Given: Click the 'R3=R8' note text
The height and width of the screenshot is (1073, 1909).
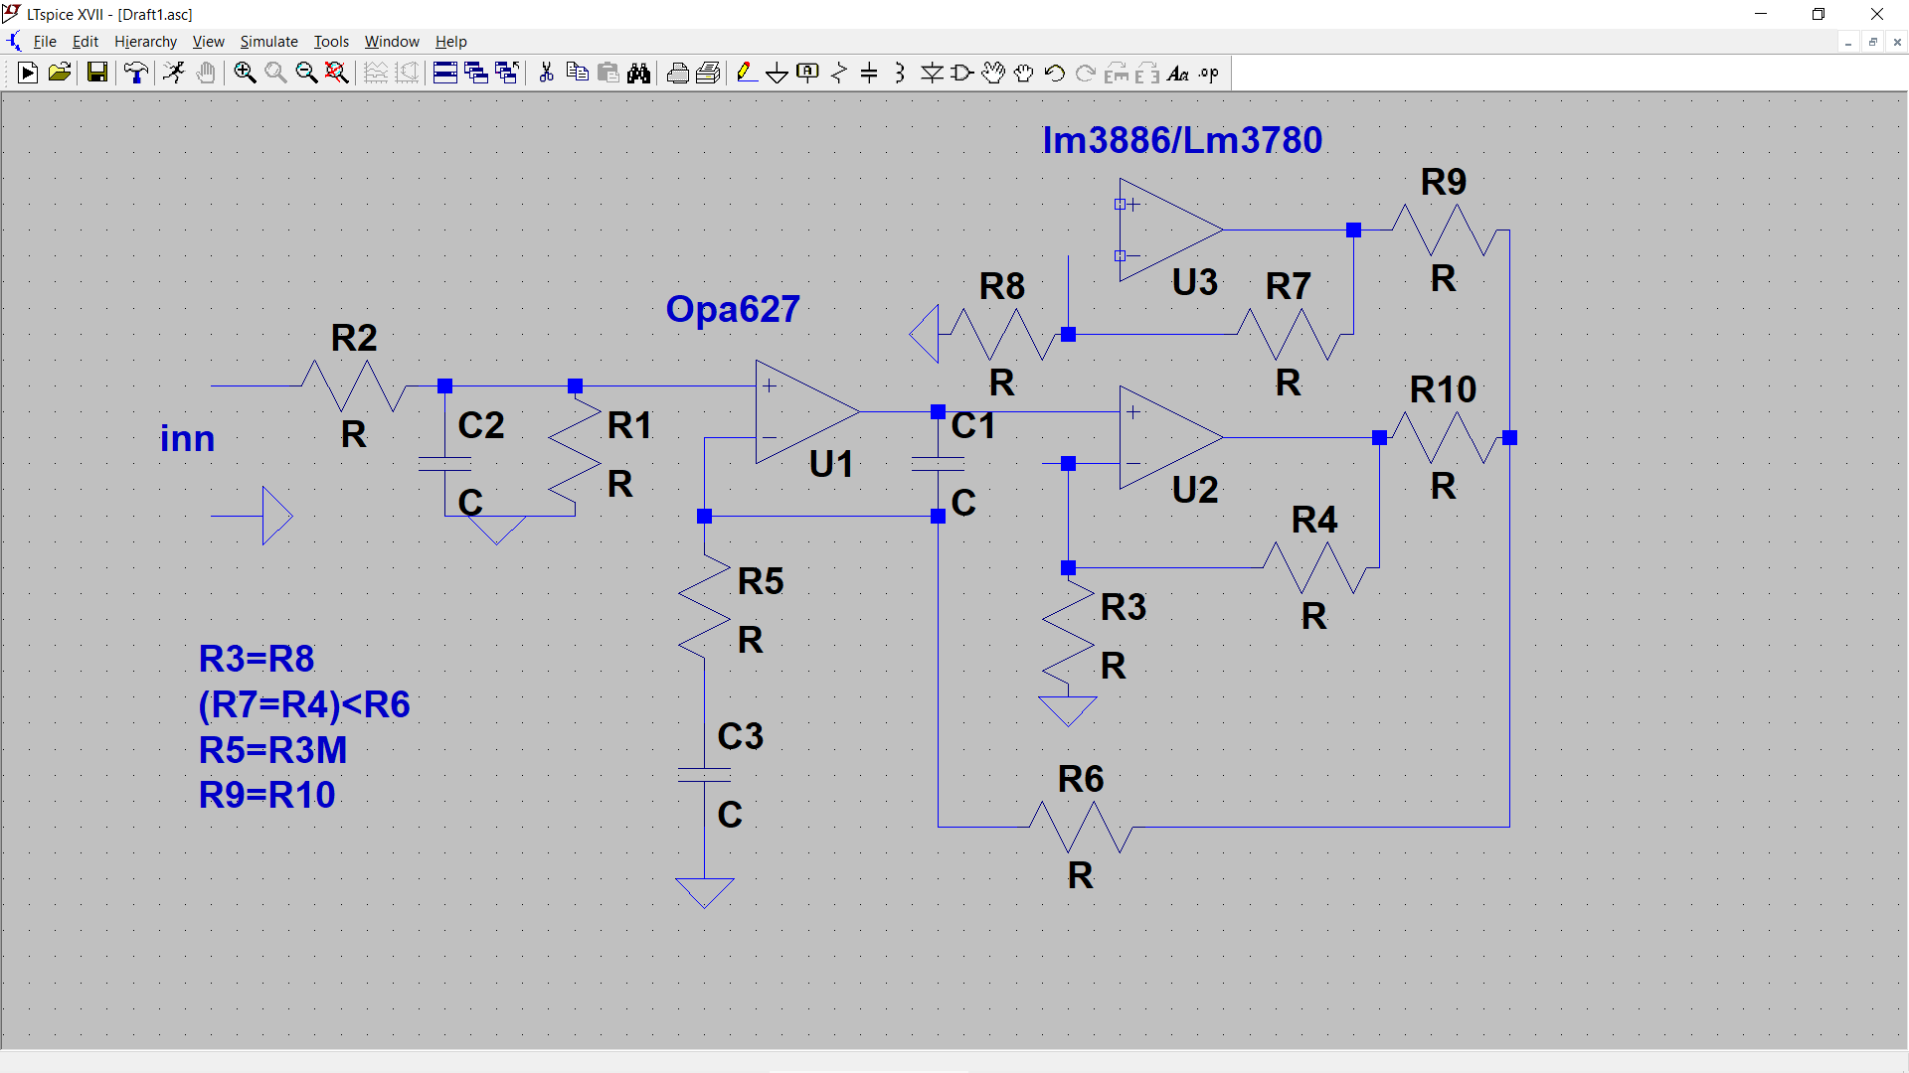Looking at the screenshot, I should (x=257, y=659).
